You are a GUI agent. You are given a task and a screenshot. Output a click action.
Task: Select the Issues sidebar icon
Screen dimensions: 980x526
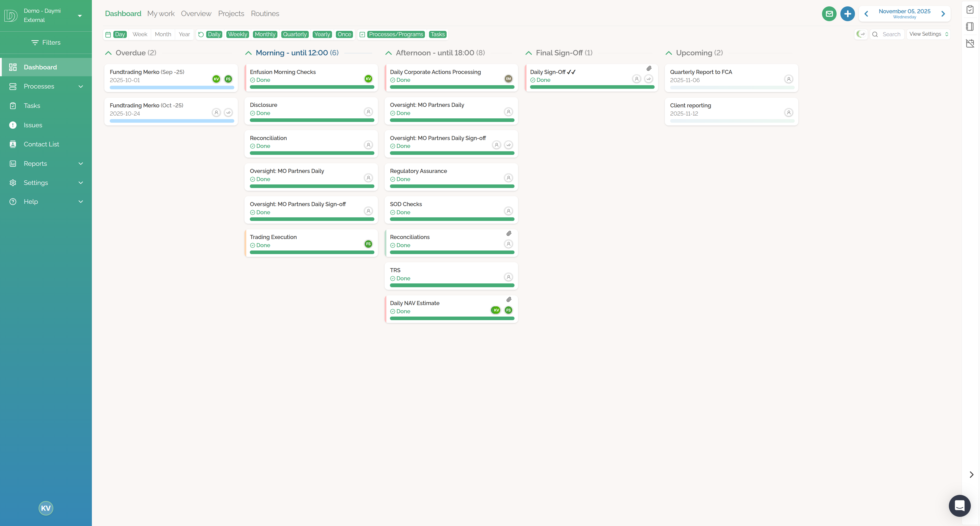pos(13,125)
